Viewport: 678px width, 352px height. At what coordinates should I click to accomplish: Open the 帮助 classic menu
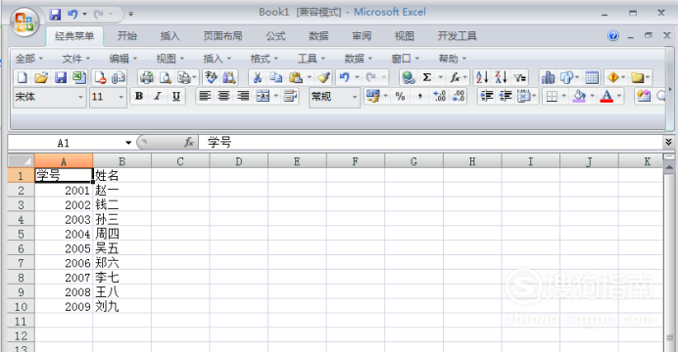[x=453, y=59]
